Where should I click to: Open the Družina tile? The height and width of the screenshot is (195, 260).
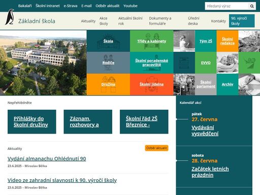(108, 84)
